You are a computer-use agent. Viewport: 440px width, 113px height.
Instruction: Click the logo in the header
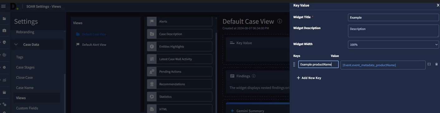pos(14,6)
